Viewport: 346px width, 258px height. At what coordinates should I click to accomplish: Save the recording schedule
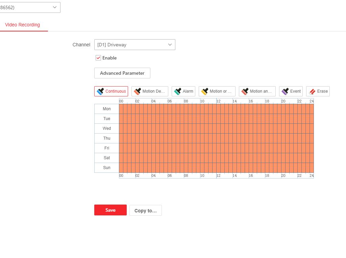click(110, 210)
